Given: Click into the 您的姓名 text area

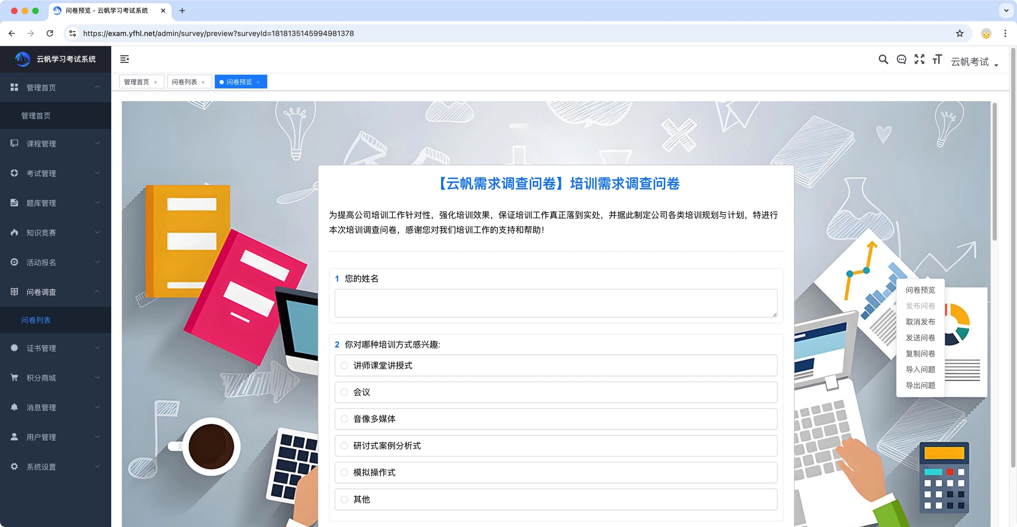Looking at the screenshot, I should [x=556, y=303].
